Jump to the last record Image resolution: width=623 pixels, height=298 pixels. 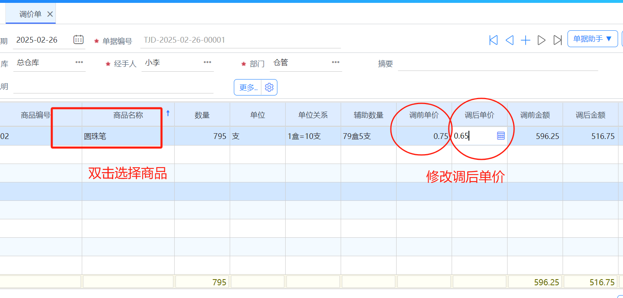[558, 40]
